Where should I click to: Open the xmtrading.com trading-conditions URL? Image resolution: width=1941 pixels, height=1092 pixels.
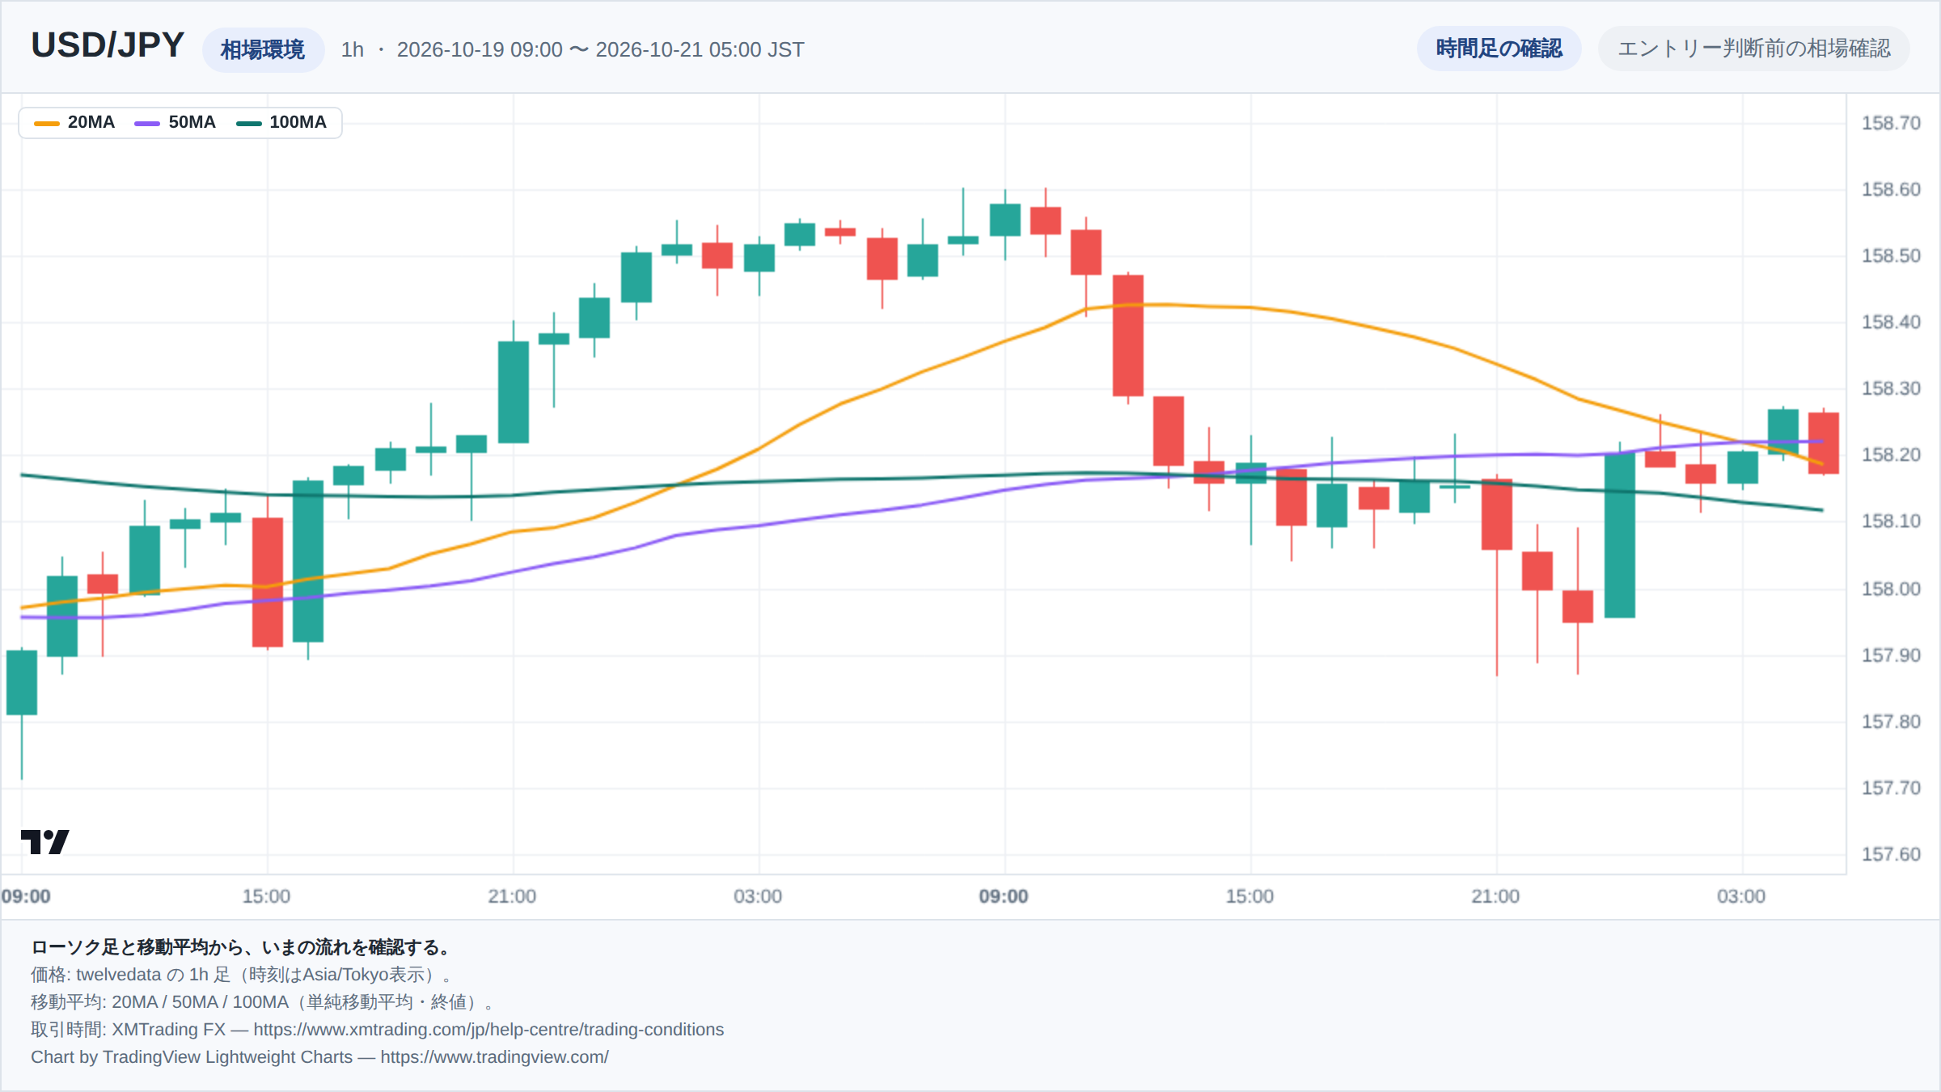pos(488,1030)
